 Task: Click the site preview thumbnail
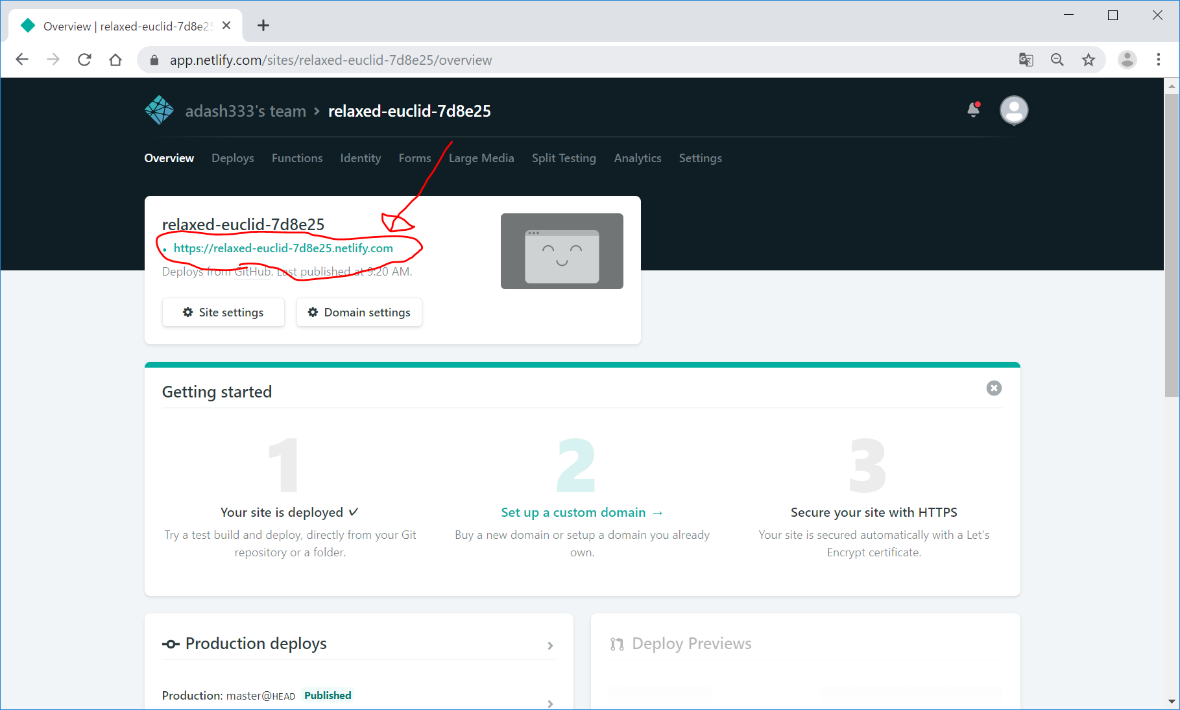[561, 252]
